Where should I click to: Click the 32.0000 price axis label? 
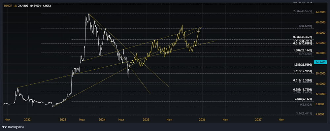point(321,43)
